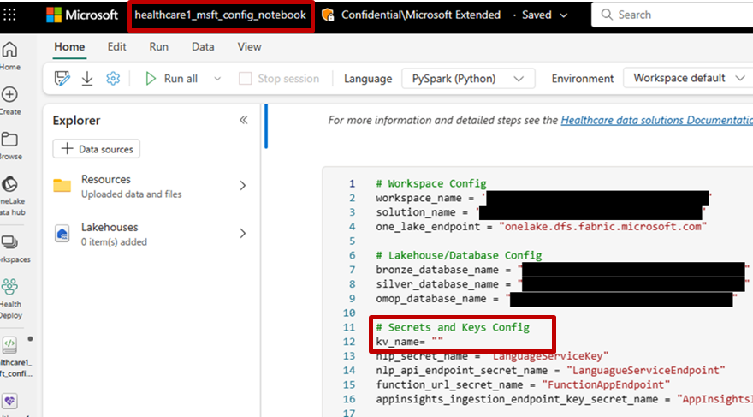This screenshot has width=753, height=417.
Task: Open the app launcher waffle icon
Action: [9, 15]
